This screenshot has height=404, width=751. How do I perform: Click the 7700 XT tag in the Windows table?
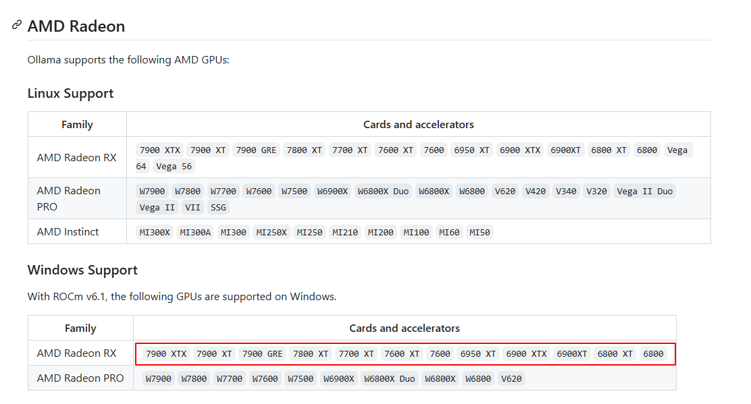(x=357, y=354)
